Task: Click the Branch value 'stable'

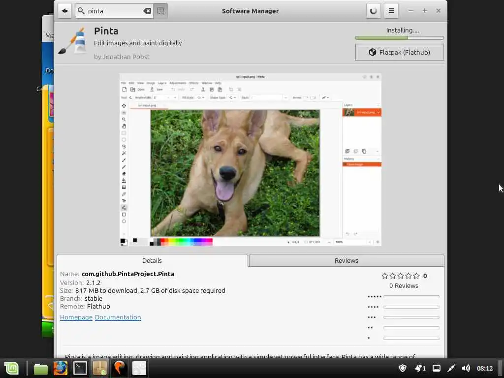Action: click(x=94, y=298)
